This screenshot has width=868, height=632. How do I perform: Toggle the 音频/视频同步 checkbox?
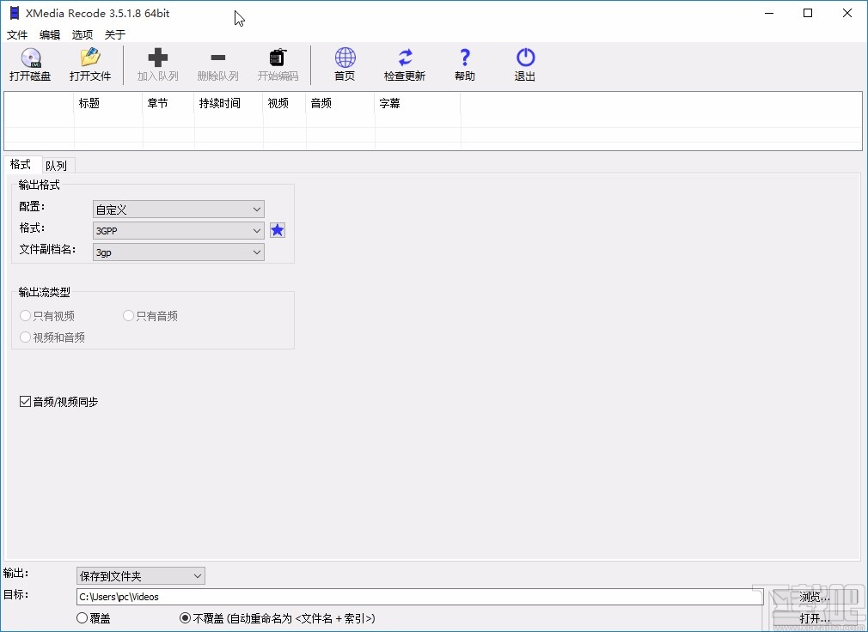(x=25, y=401)
